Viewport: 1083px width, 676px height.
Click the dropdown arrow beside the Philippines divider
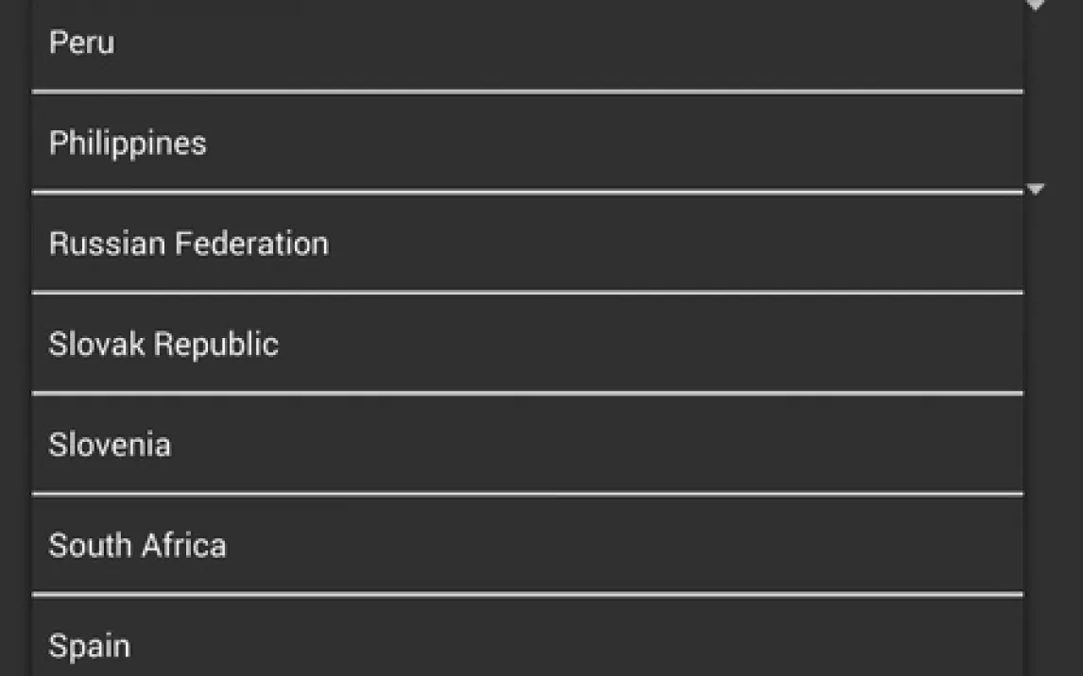[x=1036, y=188]
